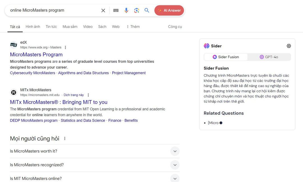Open options menu for MITx result
The width and height of the screenshot is (303, 182).
pos(88,95)
